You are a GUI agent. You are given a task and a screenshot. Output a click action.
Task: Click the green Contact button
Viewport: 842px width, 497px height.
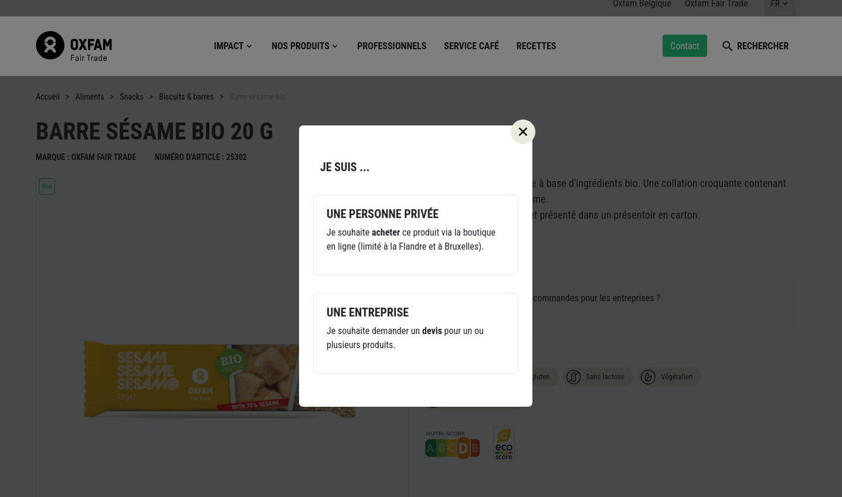tap(684, 46)
